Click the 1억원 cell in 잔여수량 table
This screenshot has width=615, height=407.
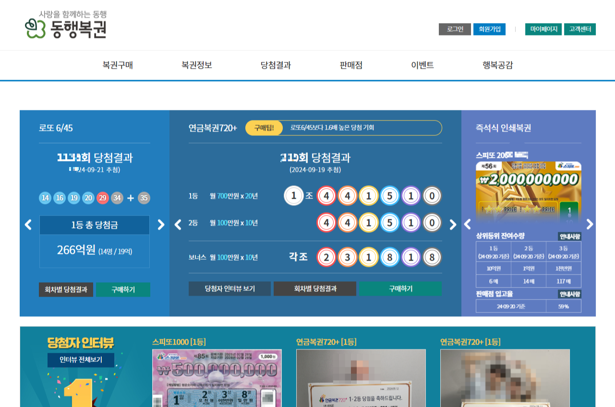point(529,269)
